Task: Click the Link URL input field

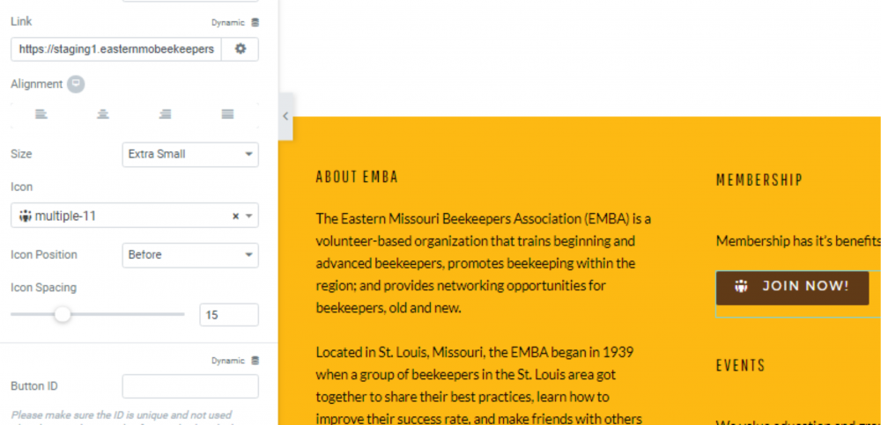Action: click(x=115, y=49)
